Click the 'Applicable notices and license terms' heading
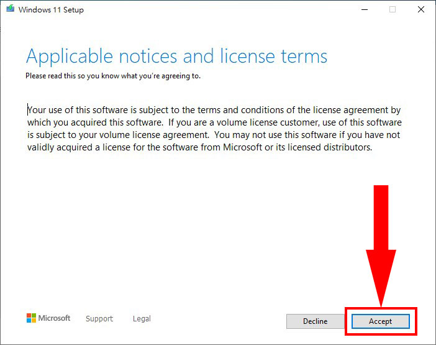 point(176,56)
